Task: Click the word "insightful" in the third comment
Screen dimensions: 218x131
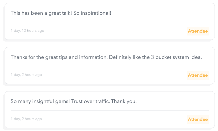Action: point(43,102)
